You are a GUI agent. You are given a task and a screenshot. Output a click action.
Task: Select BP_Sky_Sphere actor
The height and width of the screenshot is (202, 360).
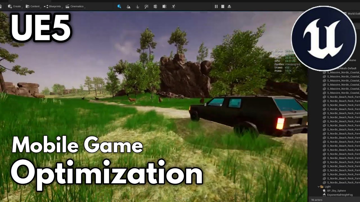point(336,191)
